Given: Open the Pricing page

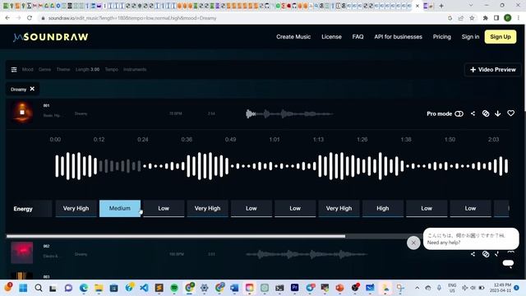Looking at the screenshot, I should click(442, 37).
